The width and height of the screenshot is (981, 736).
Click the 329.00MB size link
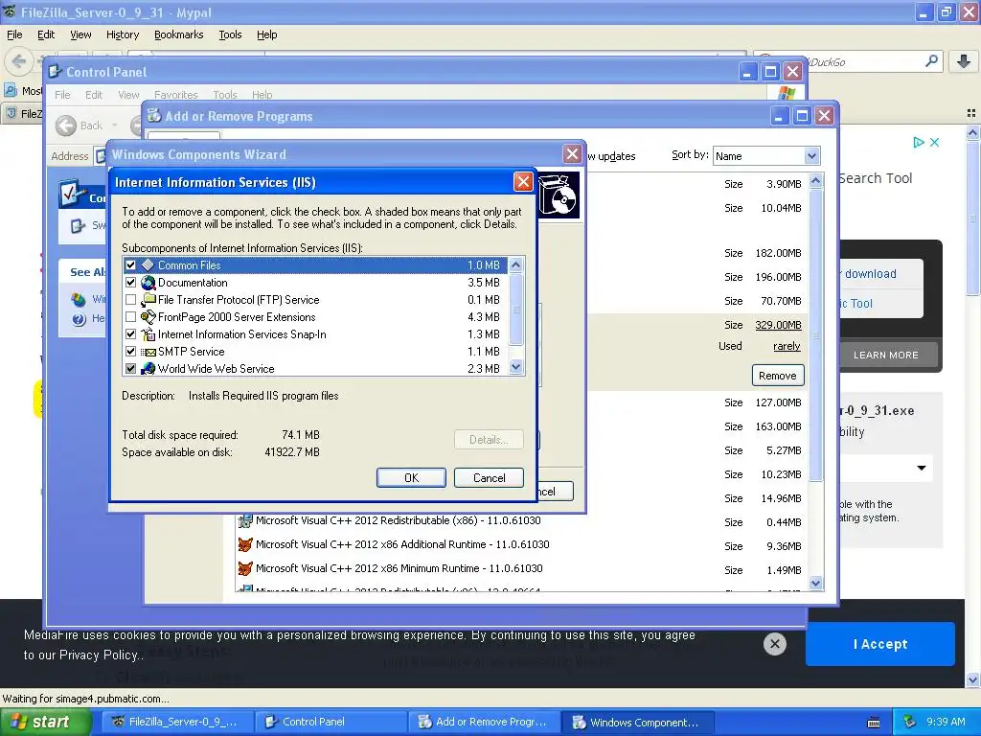point(778,325)
